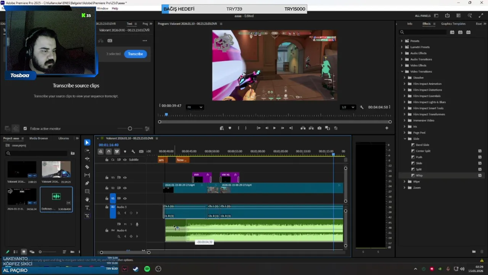Open the 1/2 playback resolution dropdown
This screenshot has height=275, width=488.
click(x=348, y=107)
